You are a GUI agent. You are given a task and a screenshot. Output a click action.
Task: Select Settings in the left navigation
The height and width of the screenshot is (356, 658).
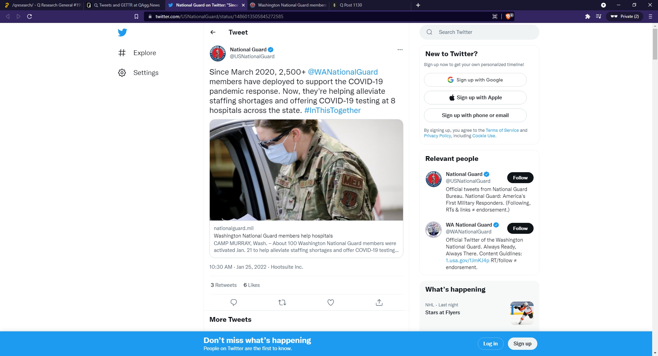tap(138, 73)
